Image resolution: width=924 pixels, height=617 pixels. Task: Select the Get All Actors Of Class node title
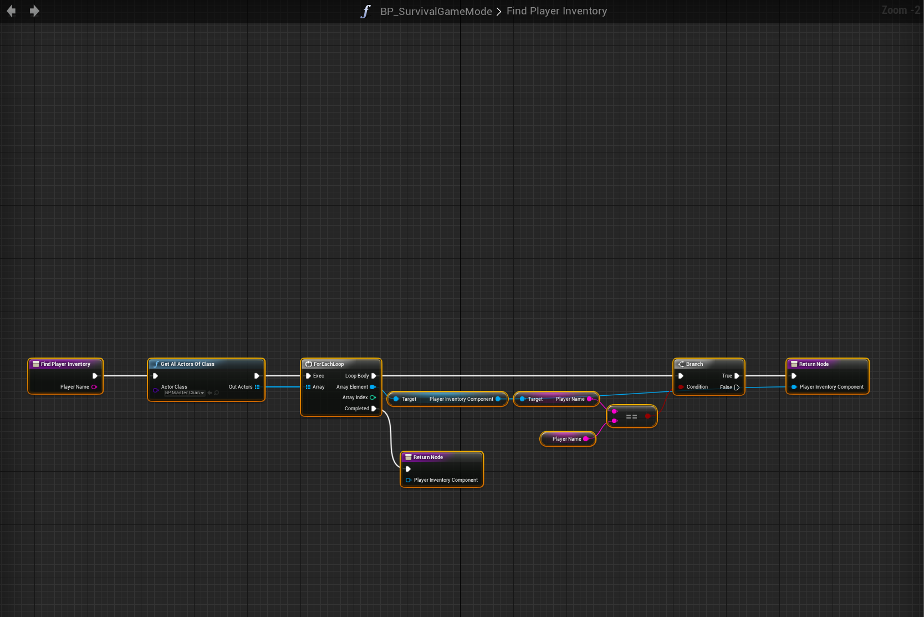187,364
